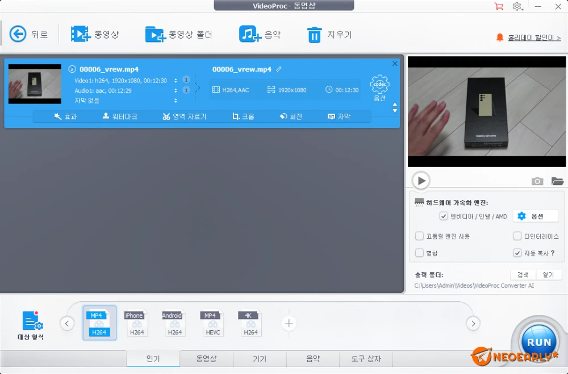Select the Android H264 format preset
Viewport: 568px width, 374px height.
click(x=174, y=323)
